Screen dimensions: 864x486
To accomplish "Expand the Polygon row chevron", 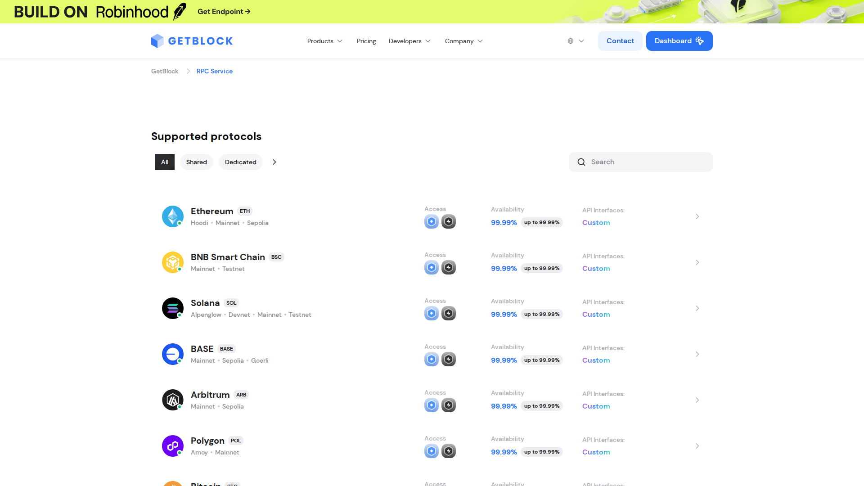I will (697, 446).
